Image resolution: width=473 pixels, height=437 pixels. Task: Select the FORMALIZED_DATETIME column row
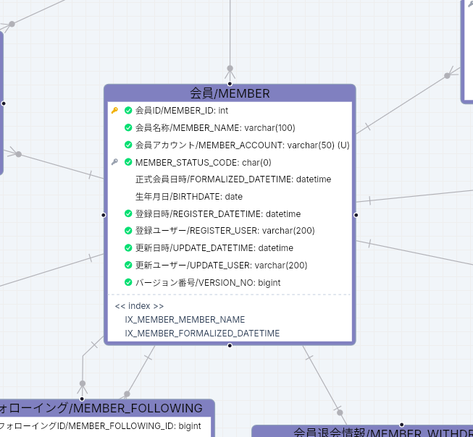tap(230, 179)
